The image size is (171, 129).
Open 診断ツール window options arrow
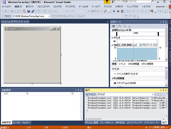(x=161, y=22)
